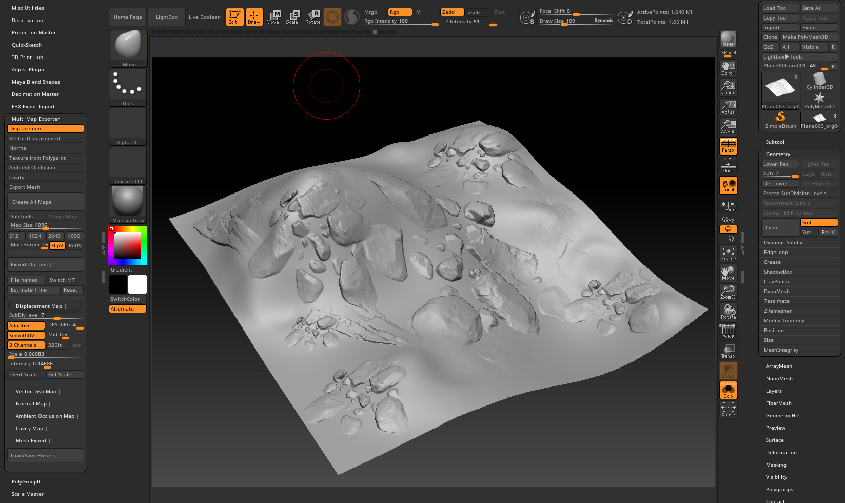The height and width of the screenshot is (503, 845).
Task: Toggle Ghost transparency mode
Action: point(728,370)
